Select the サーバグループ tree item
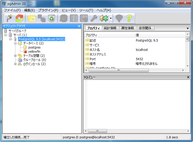The height and width of the screenshot is (142, 193). (x=17, y=31)
